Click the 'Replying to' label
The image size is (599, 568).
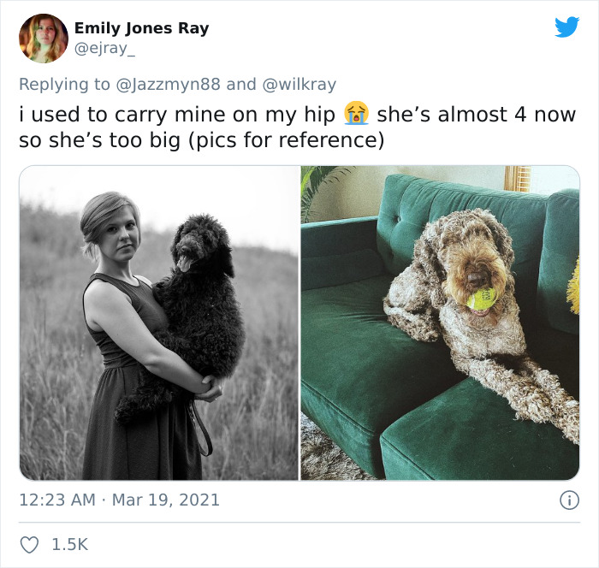click(64, 85)
